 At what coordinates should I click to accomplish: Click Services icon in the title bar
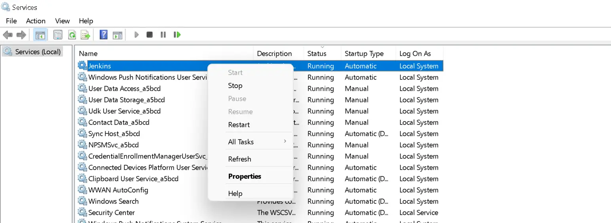pyautogui.click(x=6, y=7)
